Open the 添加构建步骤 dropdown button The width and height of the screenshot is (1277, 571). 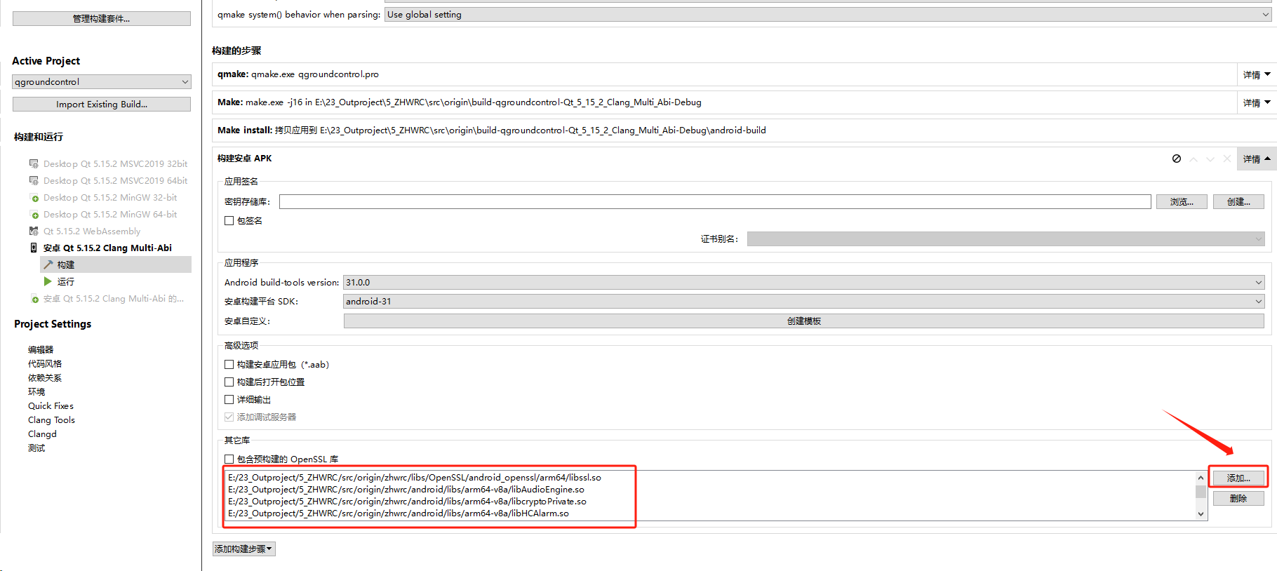[x=244, y=549]
